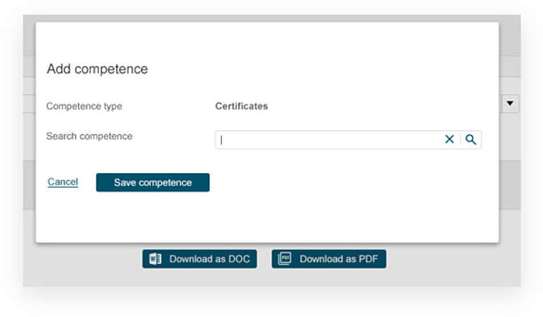
Task: Click the blinking text cursor in the search box
Action: (x=221, y=140)
